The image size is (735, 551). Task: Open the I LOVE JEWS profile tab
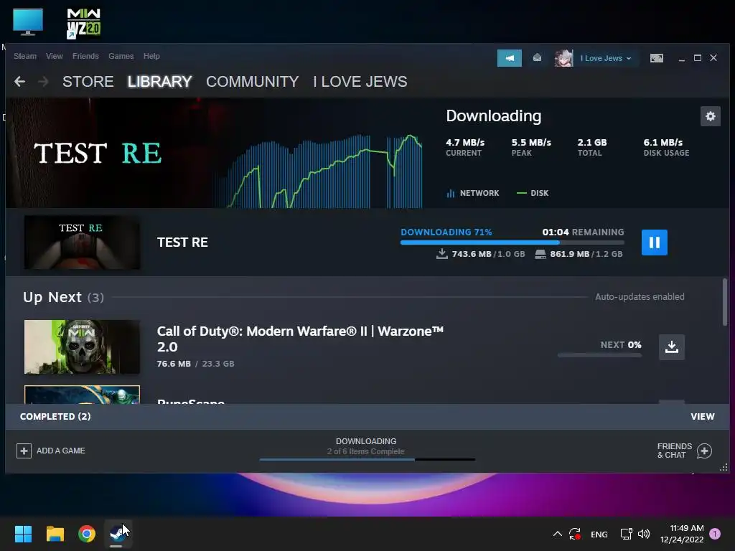pos(360,82)
